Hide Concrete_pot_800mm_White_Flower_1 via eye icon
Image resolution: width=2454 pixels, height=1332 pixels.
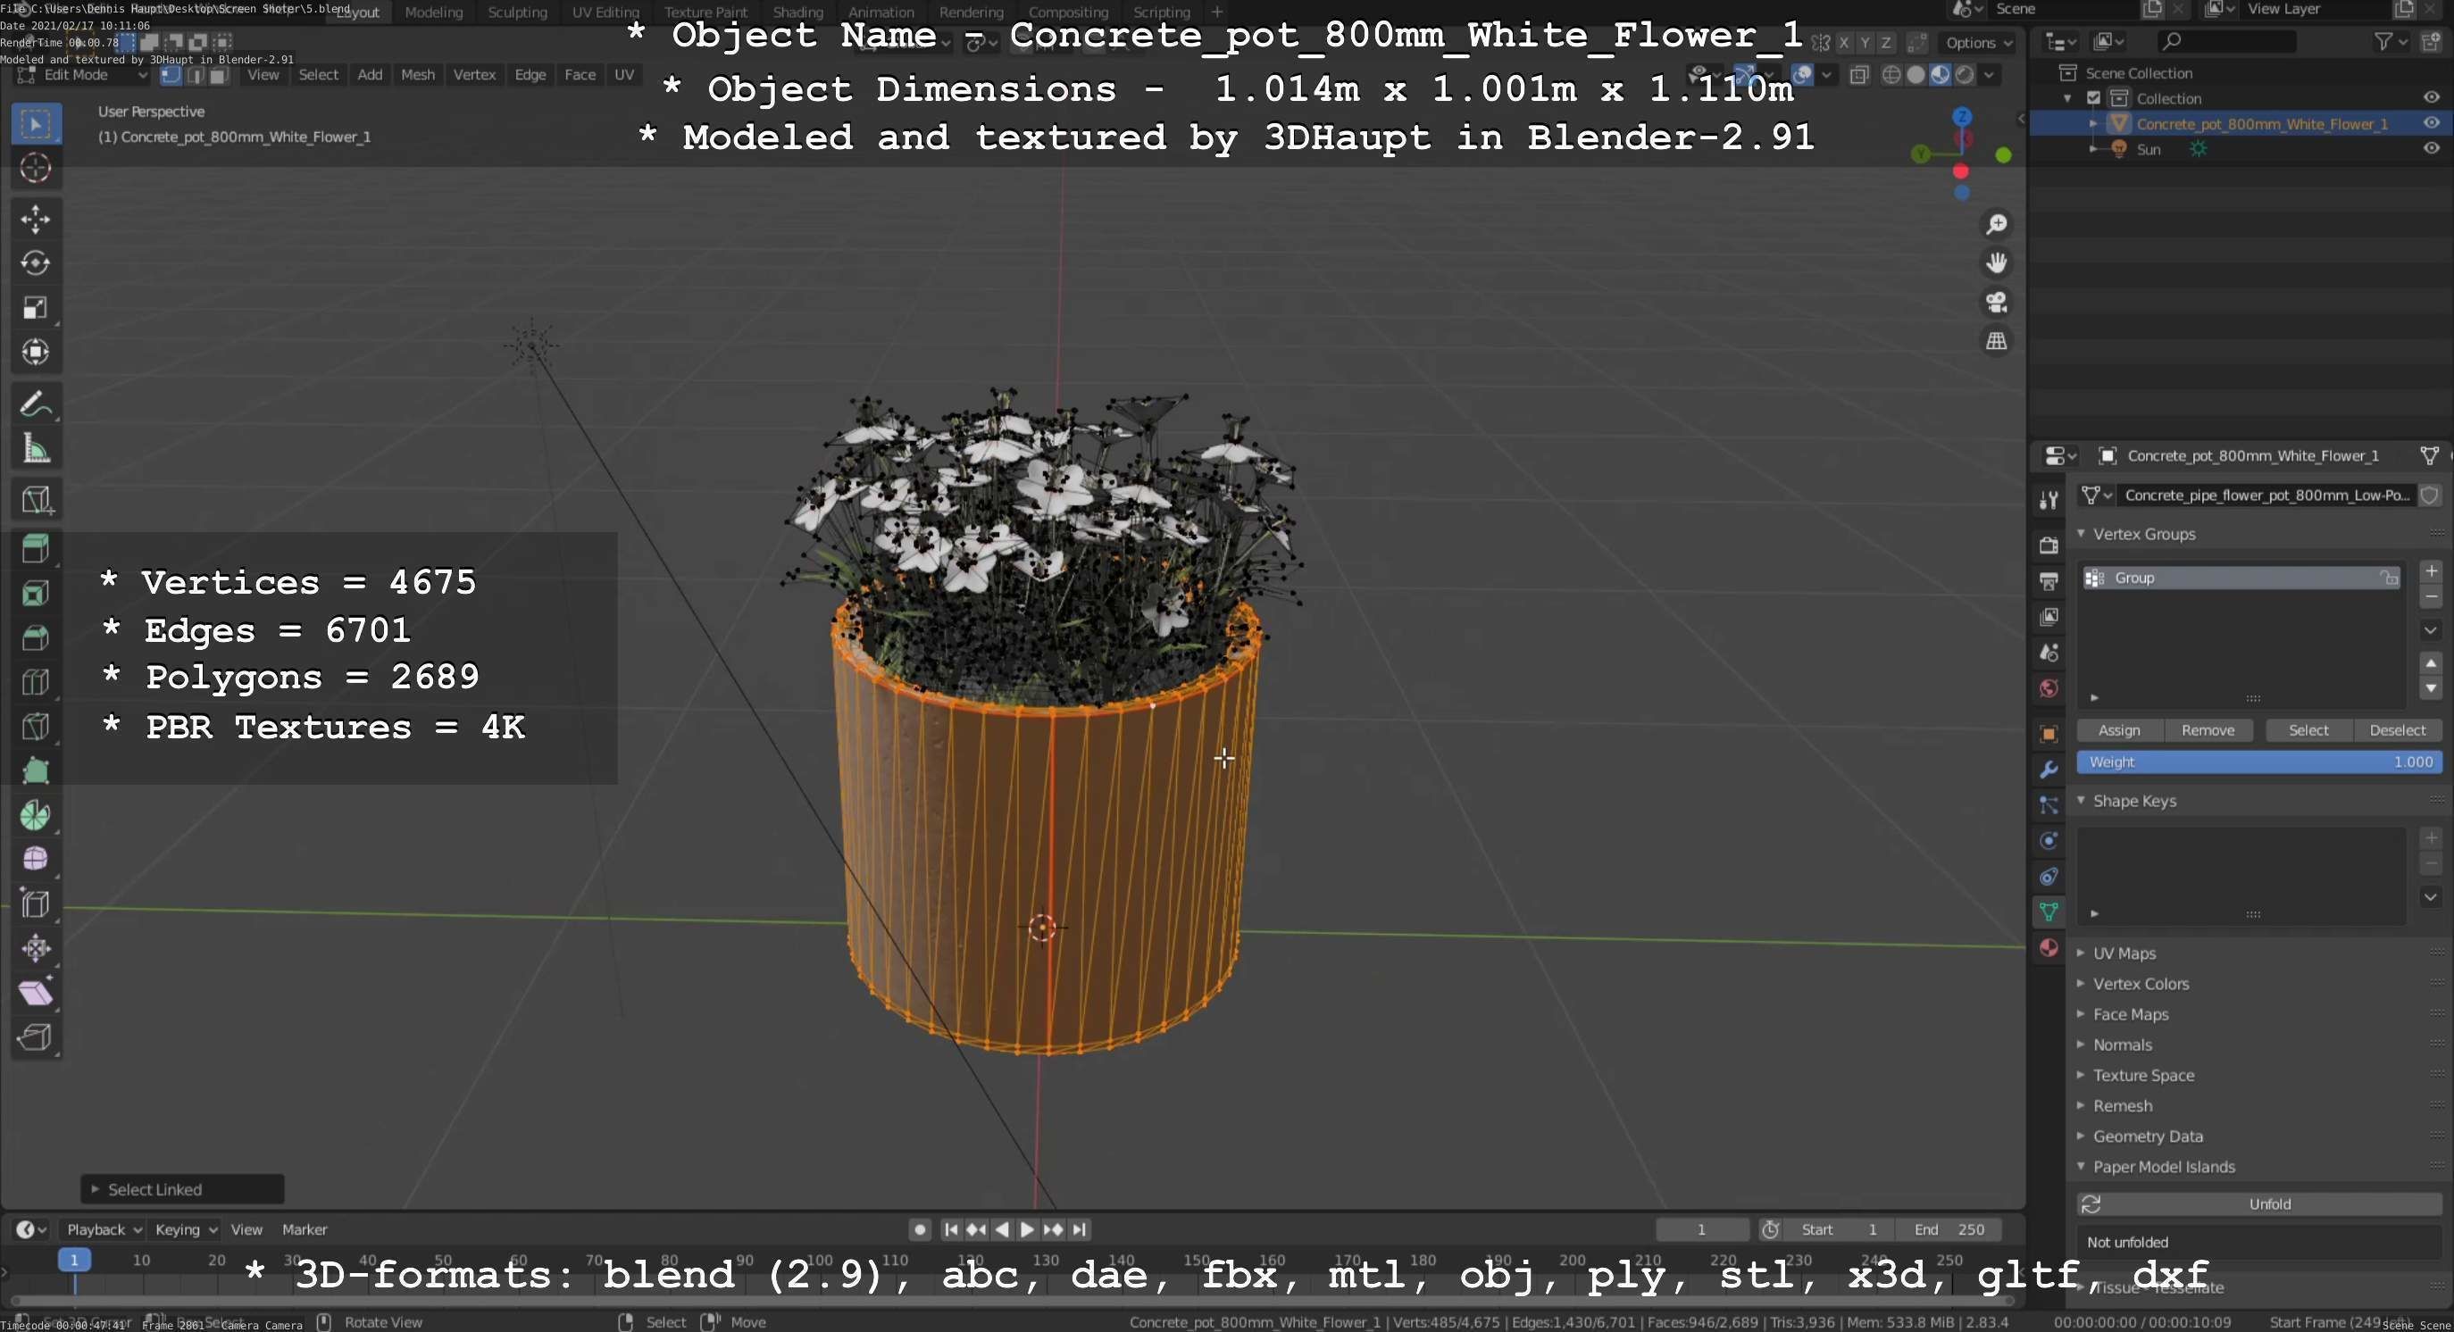[x=2432, y=123]
